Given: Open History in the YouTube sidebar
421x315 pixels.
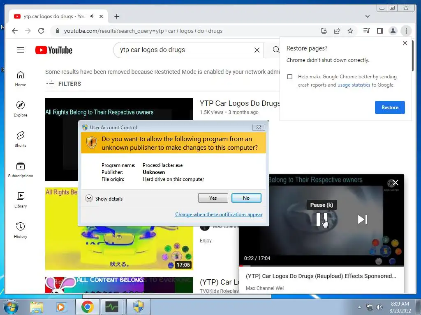Looking at the screenshot, I should [21, 231].
